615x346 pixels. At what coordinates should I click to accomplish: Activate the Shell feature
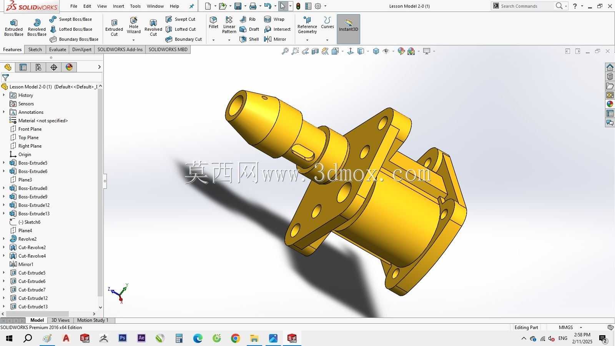(x=249, y=39)
